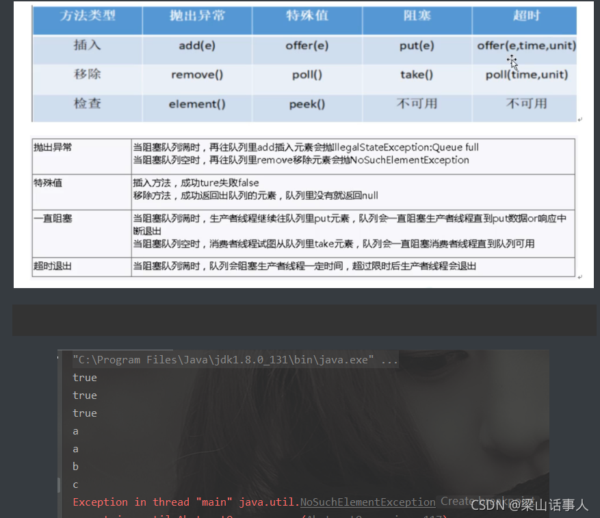Click the 特殊值 label in description table
Viewport: 600px width, 518px height.
pyautogui.click(x=48, y=183)
